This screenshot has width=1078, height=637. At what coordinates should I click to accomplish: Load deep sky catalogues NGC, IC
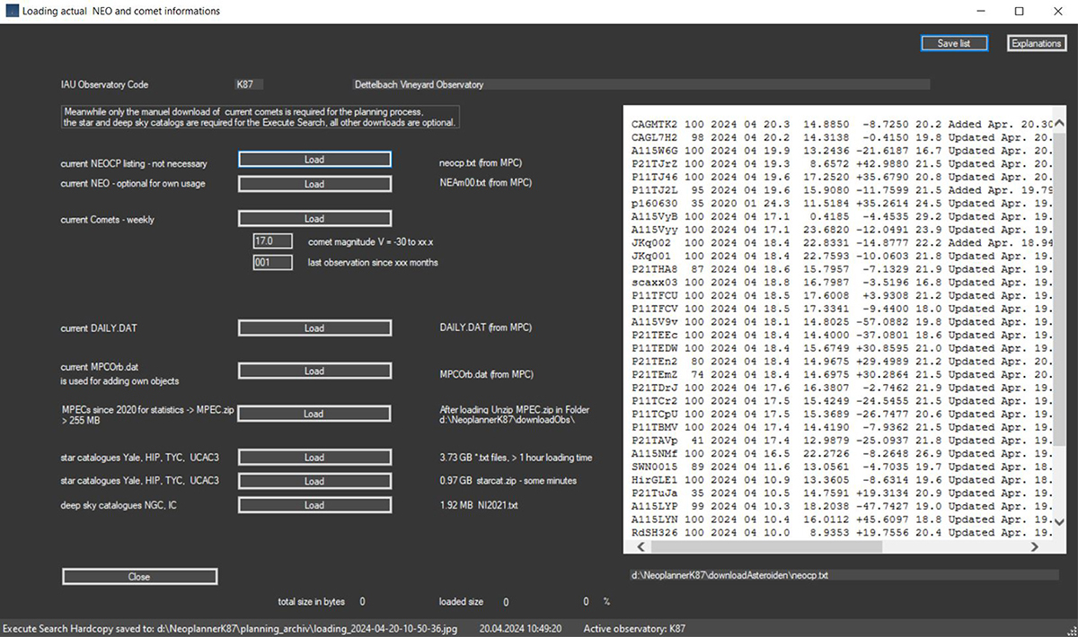tap(314, 505)
